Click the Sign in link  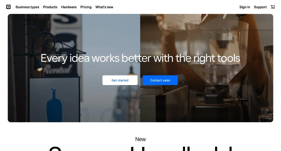click(x=245, y=7)
